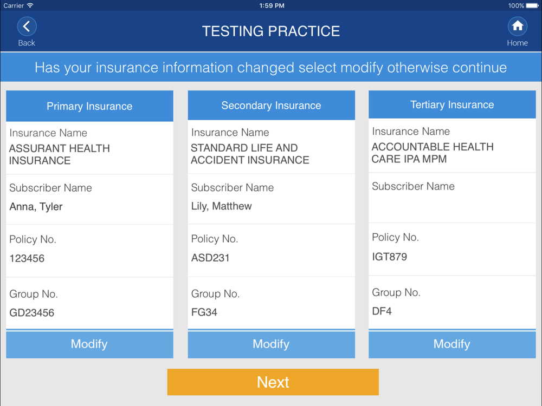The height and width of the screenshot is (406, 542).
Task: Click the battery icon in status bar
Action: coord(533,5)
